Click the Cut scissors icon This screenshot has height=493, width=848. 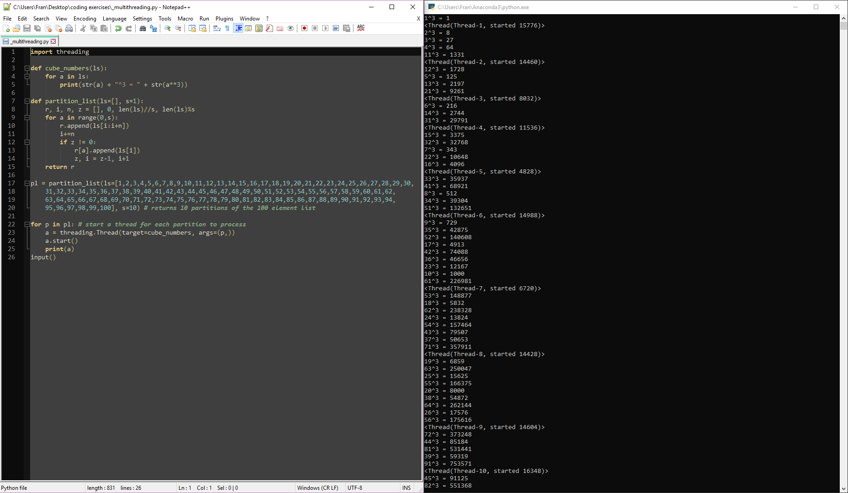coord(83,28)
